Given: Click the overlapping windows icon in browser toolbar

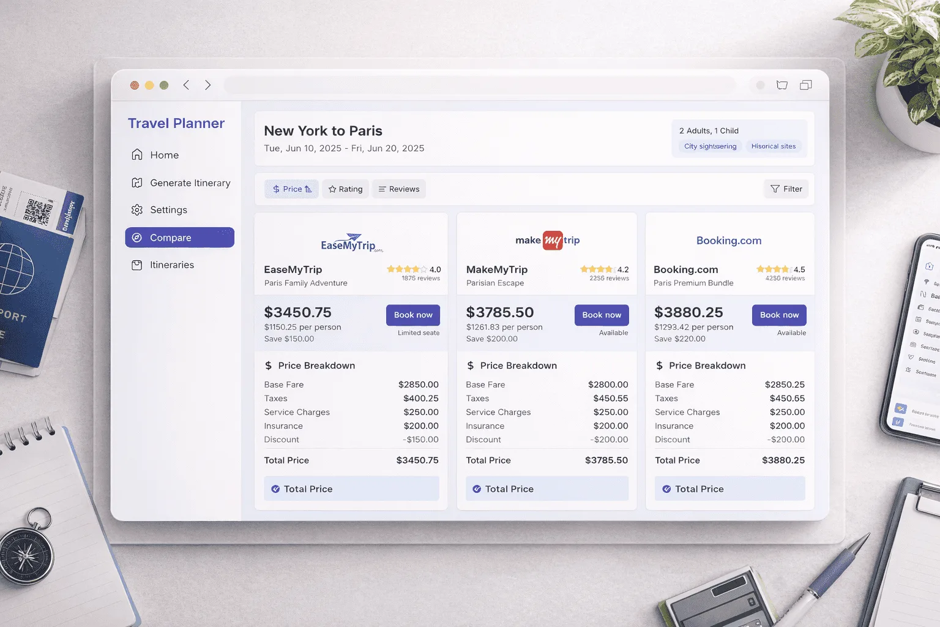Looking at the screenshot, I should tap(806, 85).
